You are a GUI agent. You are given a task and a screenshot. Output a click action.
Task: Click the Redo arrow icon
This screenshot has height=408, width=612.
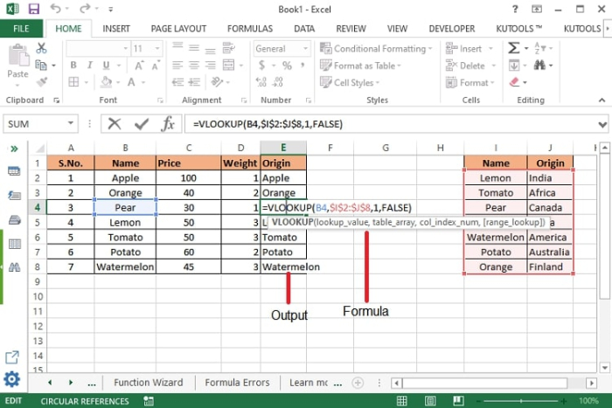click(85, 9)
